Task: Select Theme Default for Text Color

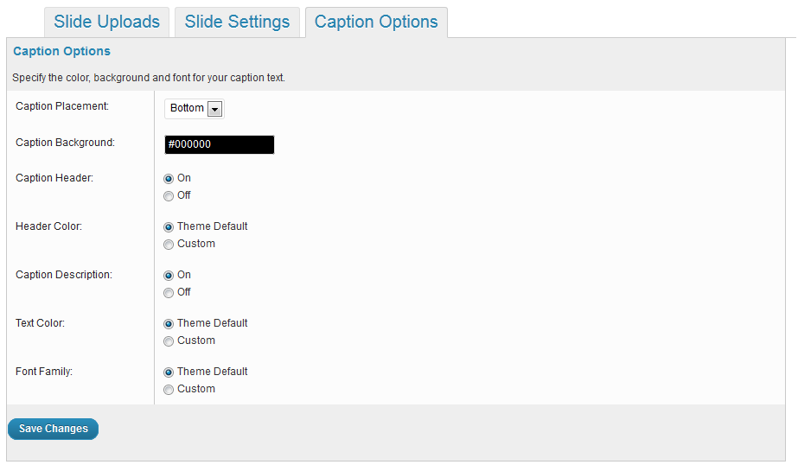Action: (169, 324)
